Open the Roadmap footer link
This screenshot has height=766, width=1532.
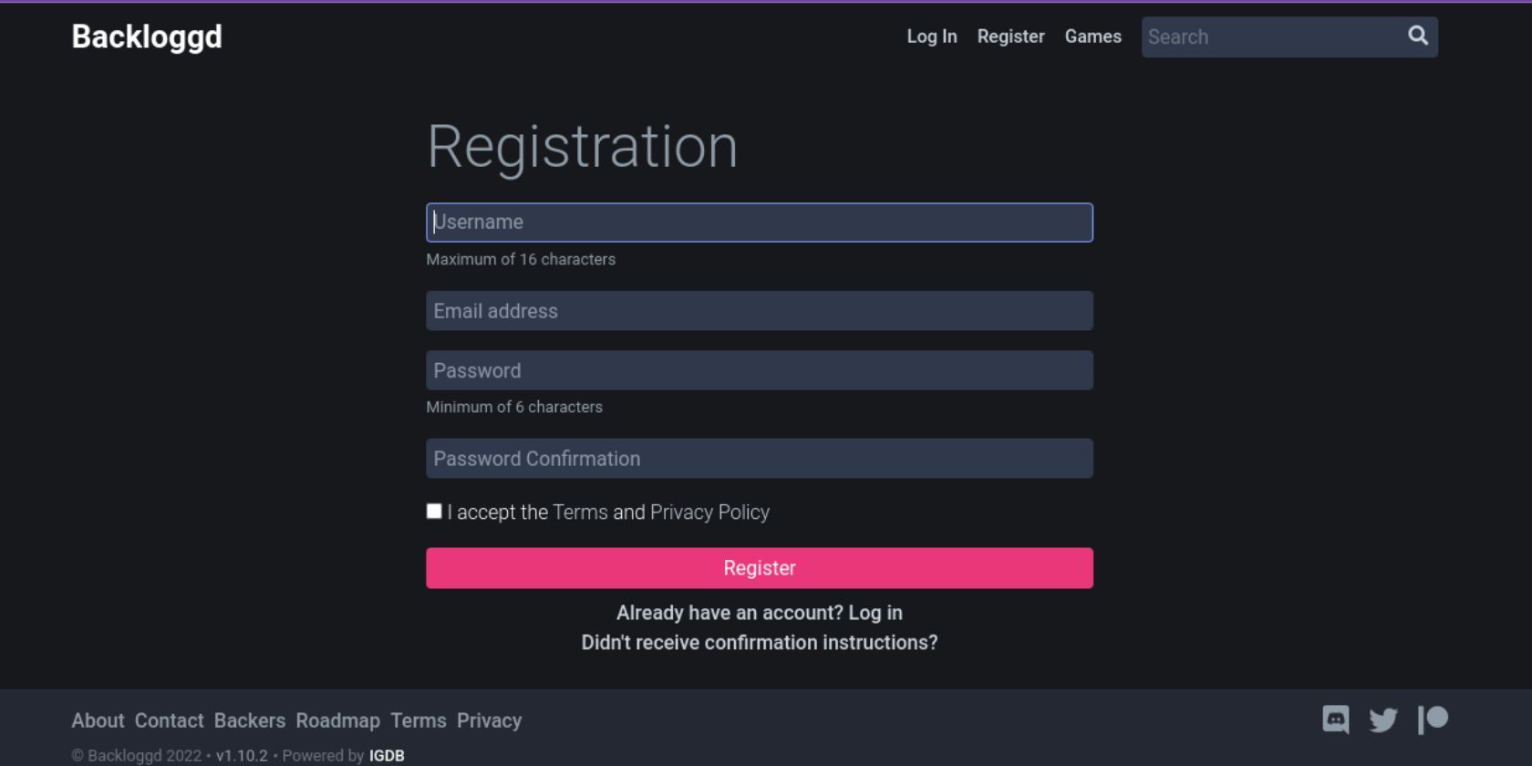click(x=338, y=720)
